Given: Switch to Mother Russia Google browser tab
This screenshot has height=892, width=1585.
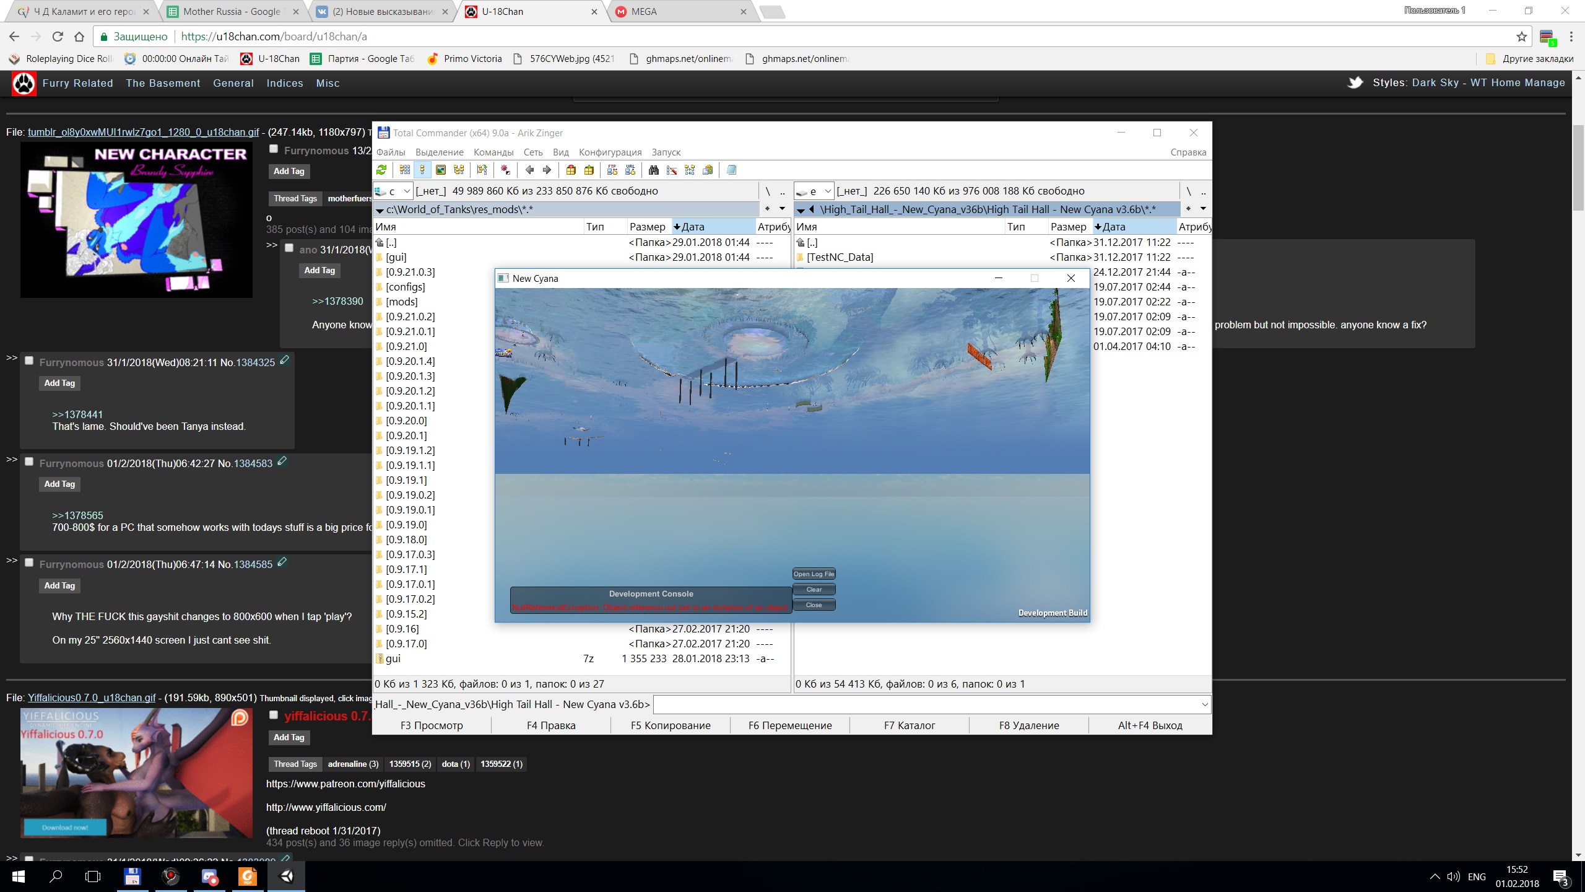Looking at the screenshot, I should [x=232, y=12].
